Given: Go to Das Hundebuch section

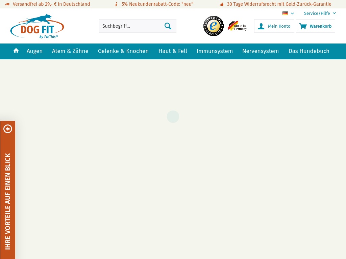Looking at the screenshot, I should point(309,51).
